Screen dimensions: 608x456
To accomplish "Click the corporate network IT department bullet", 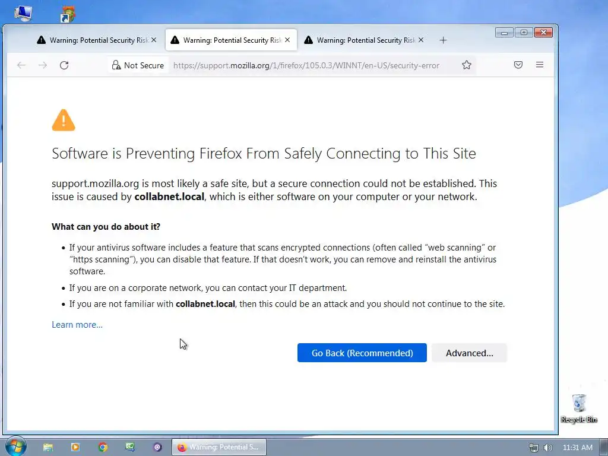I will pyautogui.click(x=208, y=288).
